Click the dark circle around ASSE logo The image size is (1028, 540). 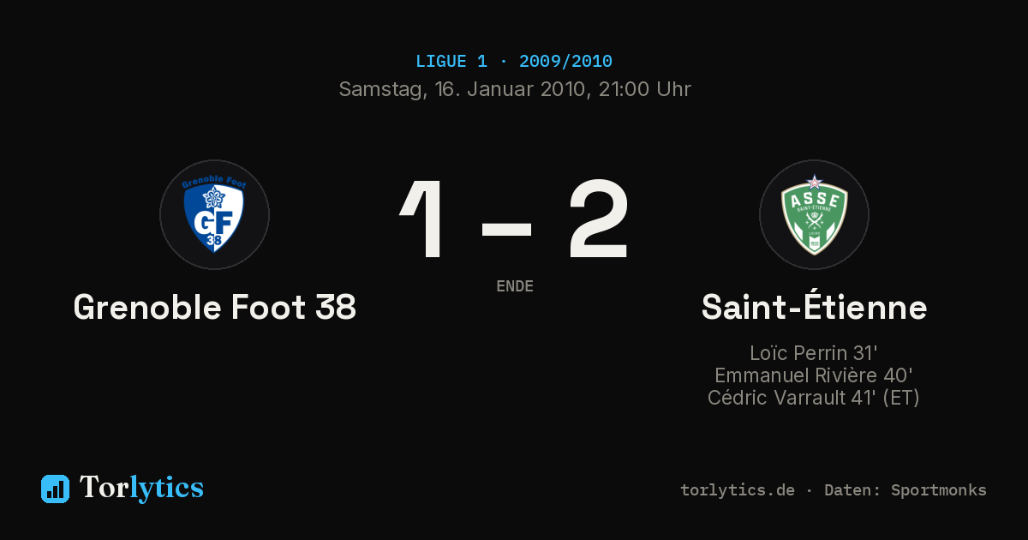pyautogui.click(x=814, y=214)
